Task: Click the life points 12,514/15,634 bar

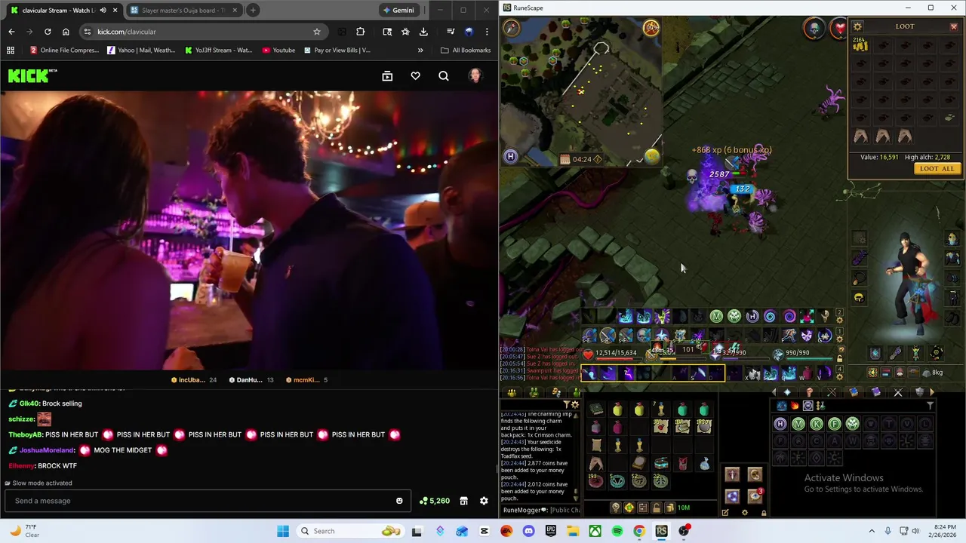Action: pyautogui.click(x=613, y=353)
